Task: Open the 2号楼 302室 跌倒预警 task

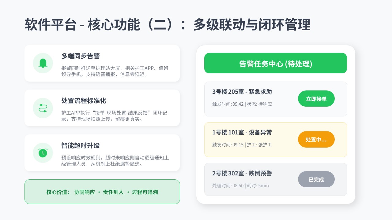Action: click(242, 173)
